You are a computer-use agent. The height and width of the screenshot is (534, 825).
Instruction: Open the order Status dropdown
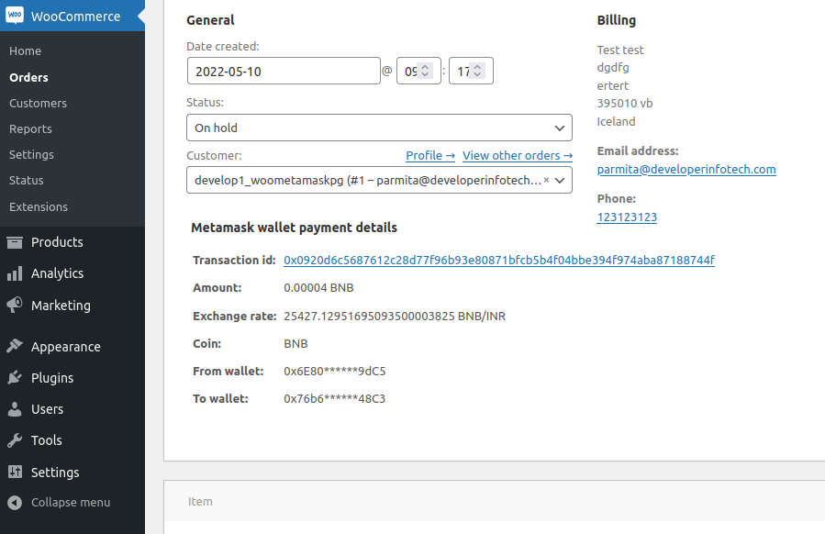click(x=378, y=128)
